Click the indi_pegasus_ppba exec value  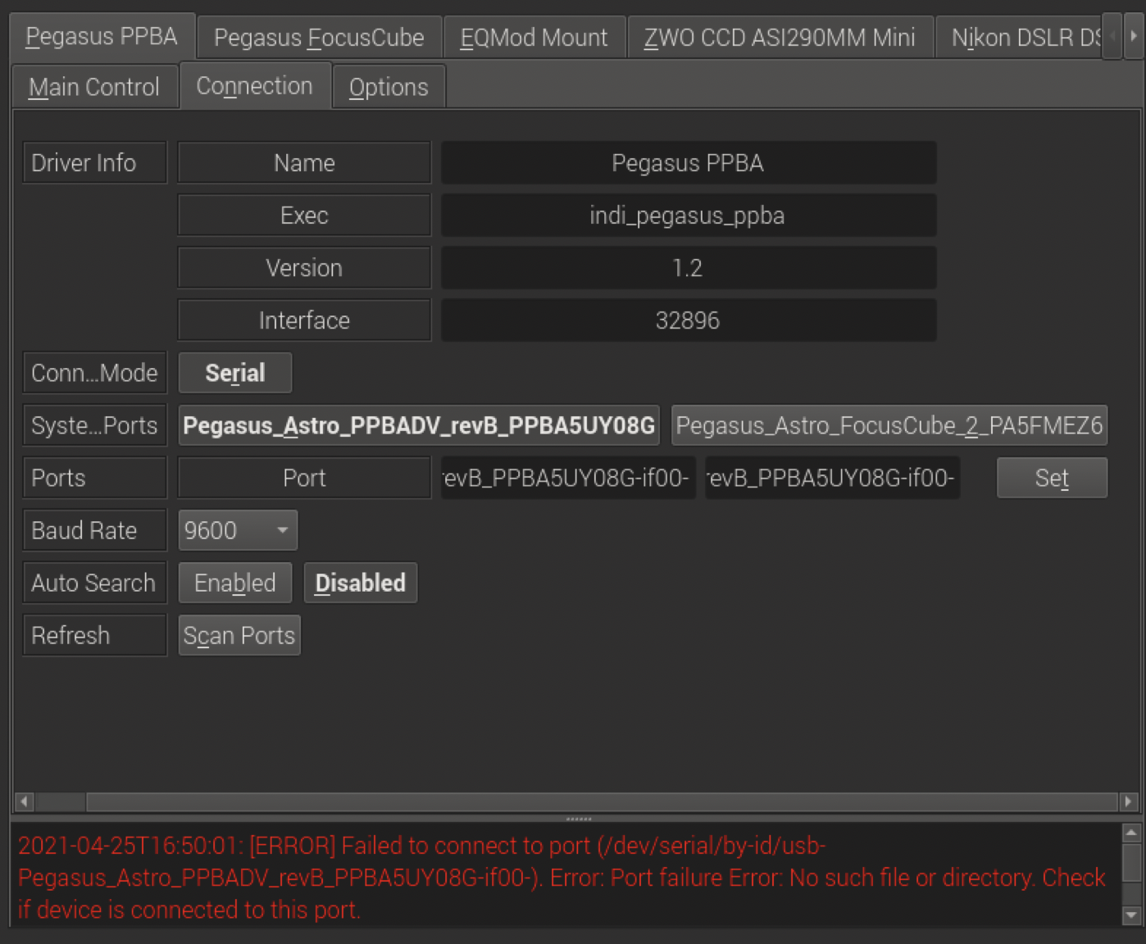[x=689, y=216]
